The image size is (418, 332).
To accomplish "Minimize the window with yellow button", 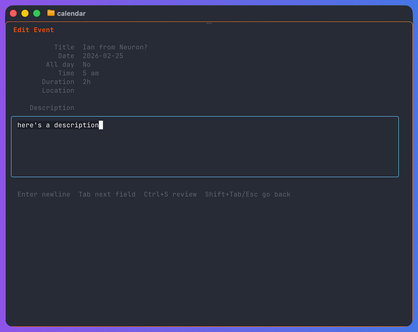I will pyautogui.click(x=25, y=13).
